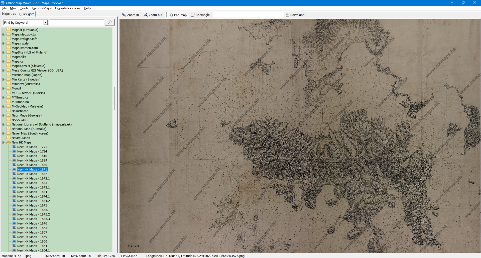481x258 pixels.
Task: Click the folder icon for Maps.stamen.com
Action: (9, 48)
